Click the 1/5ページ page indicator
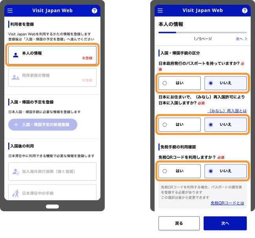Image resolution: width=255 pixels, height=238 pixels. coord(203,39)
